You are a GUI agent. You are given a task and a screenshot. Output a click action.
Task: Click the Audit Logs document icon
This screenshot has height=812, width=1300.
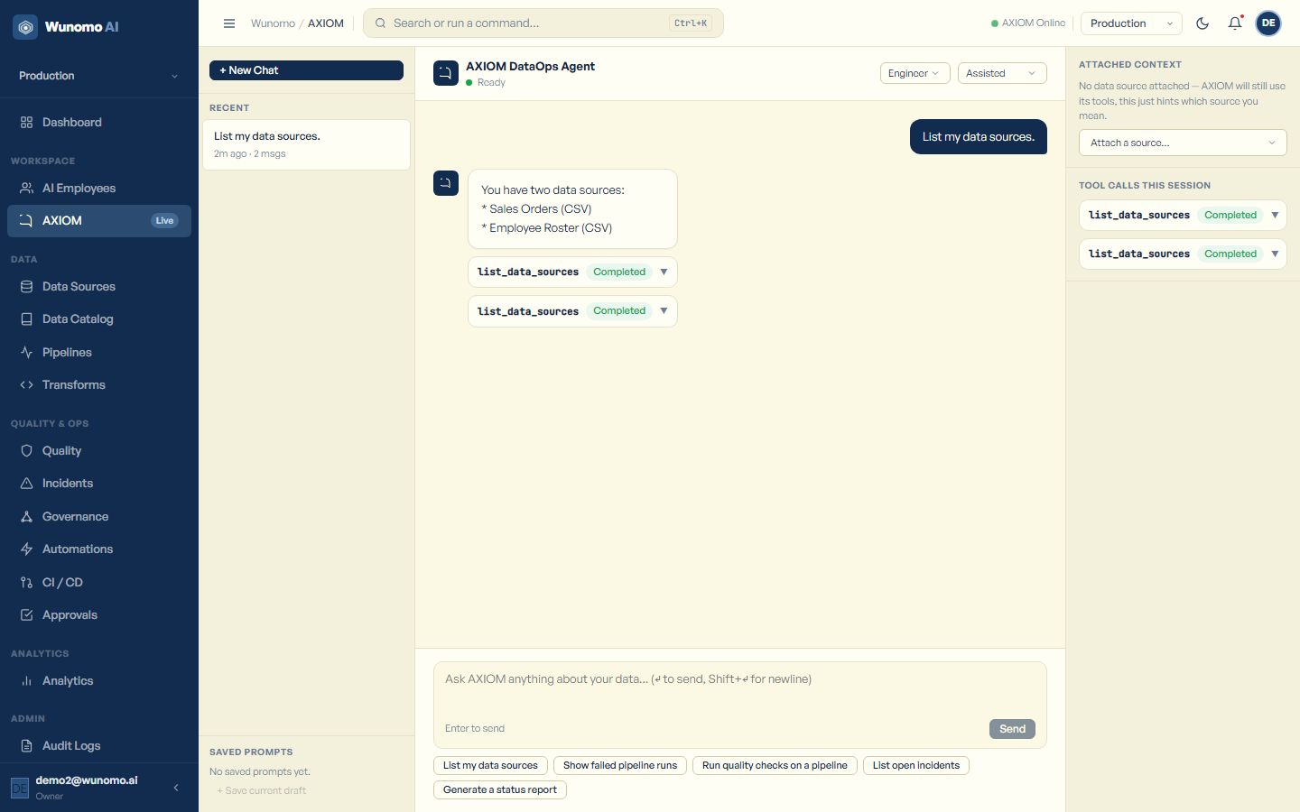click(x=26, y=746)
